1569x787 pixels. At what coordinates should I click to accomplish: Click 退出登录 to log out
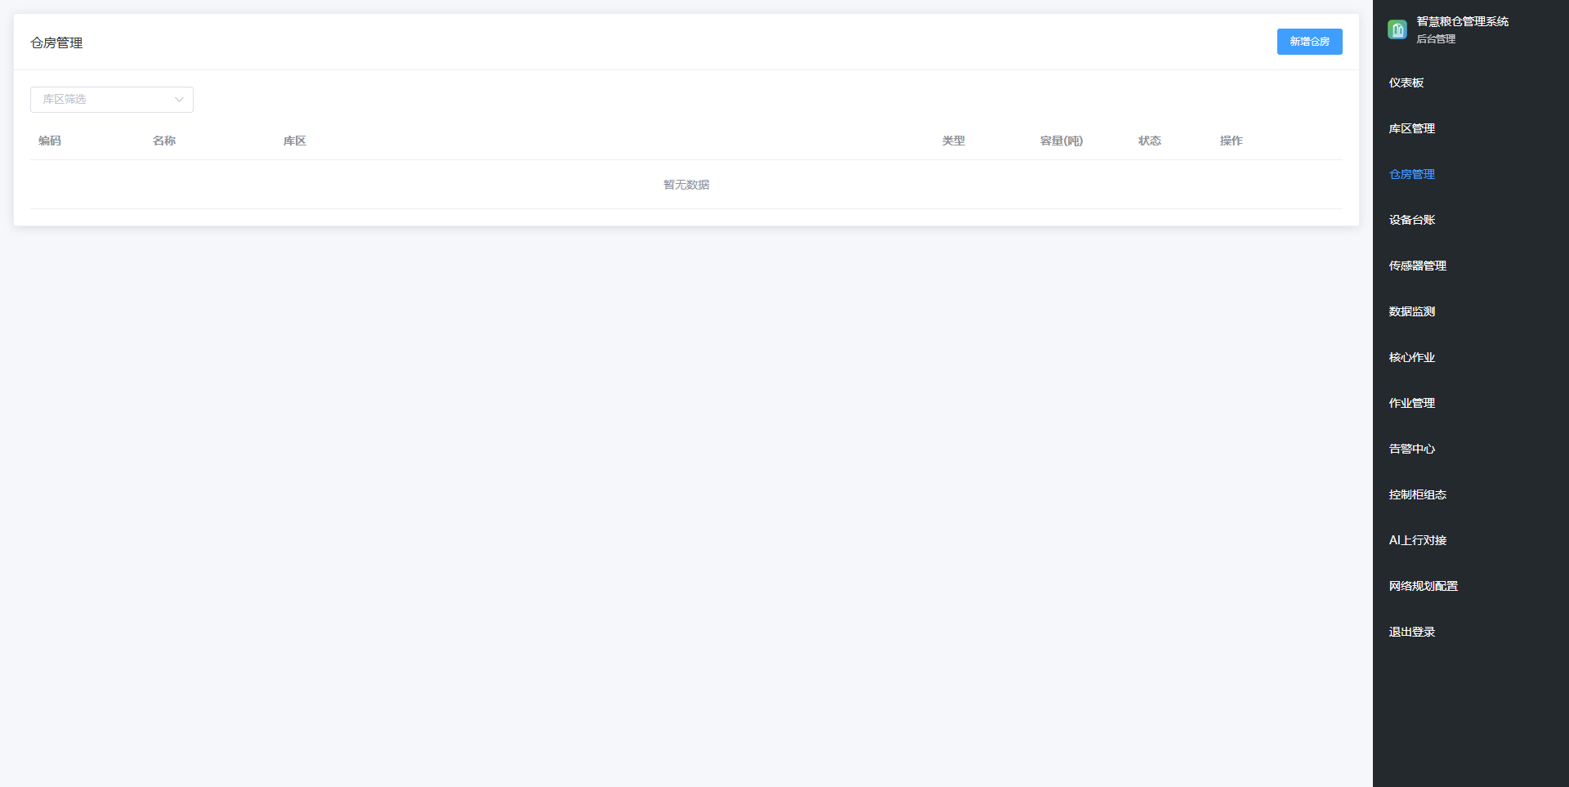coord(1411,632)
